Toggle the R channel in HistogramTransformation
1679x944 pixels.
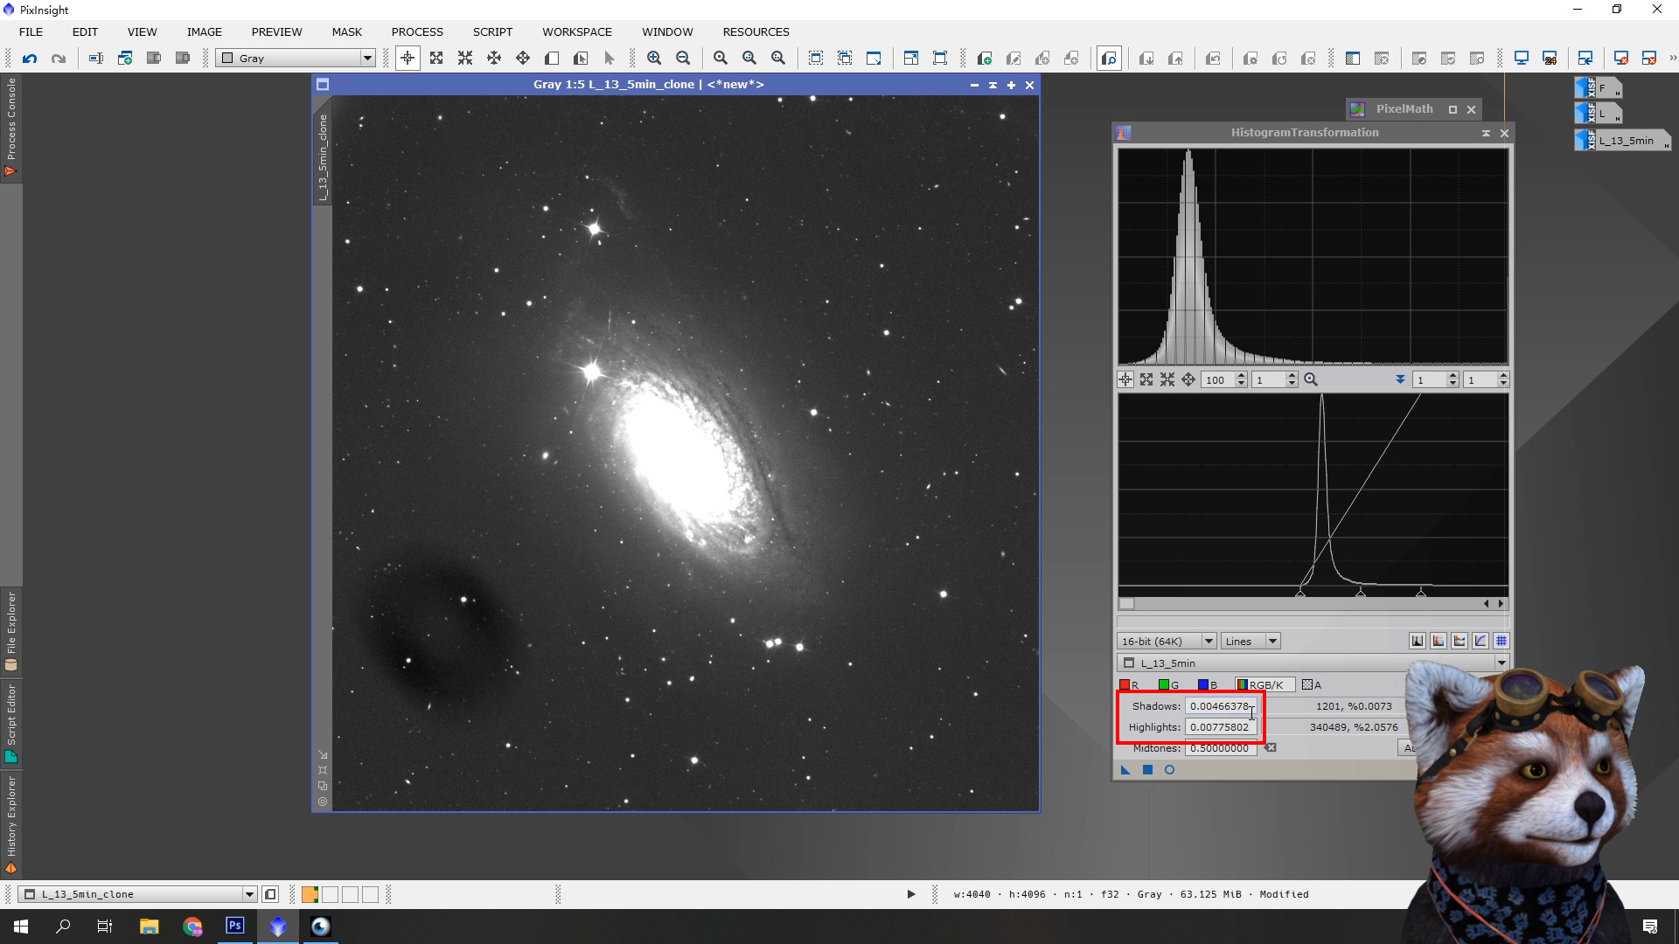click(1130, 685)
